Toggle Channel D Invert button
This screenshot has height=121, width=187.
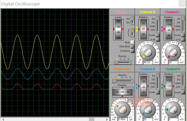(183, 92)
